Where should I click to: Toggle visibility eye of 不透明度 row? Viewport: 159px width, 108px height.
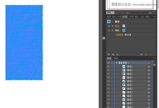tap(109, 35)
